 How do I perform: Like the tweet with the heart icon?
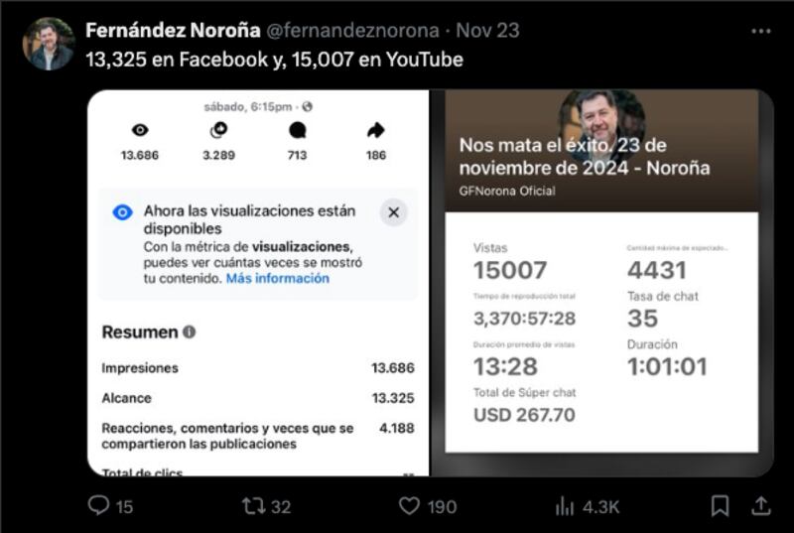(x=409, y=505)
